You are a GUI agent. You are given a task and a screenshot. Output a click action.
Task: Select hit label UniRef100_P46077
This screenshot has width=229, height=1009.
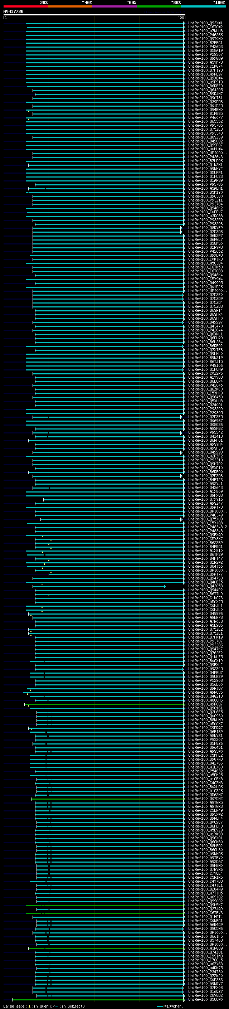pyautogui.click(x=205, y=117)
